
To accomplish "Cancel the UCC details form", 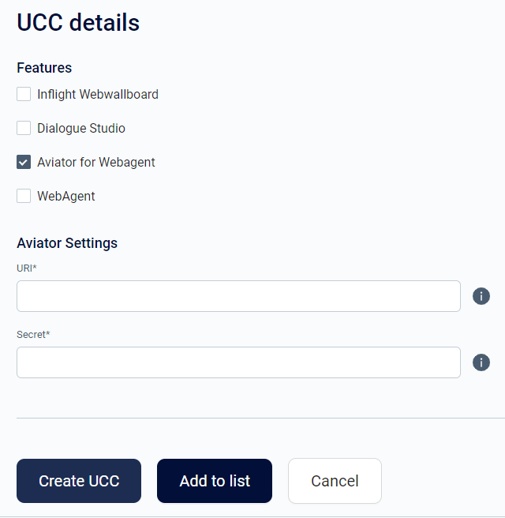I will coord(335,481).
